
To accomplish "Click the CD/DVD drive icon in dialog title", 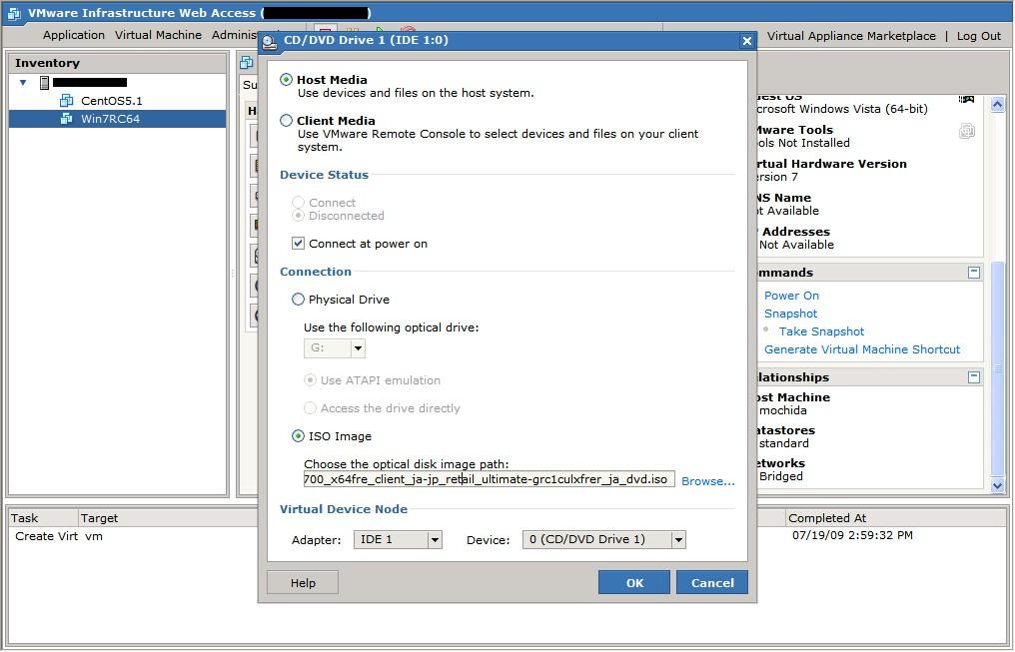I will 270,41.
